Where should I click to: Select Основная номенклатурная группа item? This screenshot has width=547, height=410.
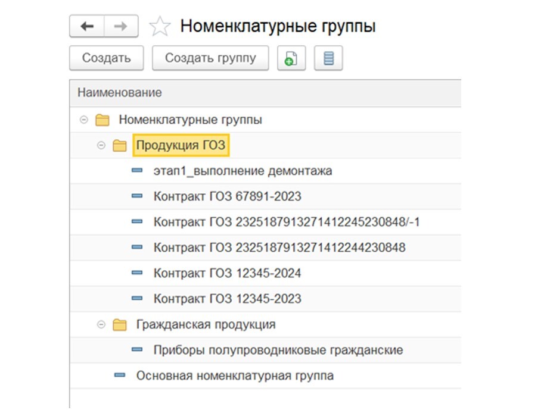pos(235,376)
